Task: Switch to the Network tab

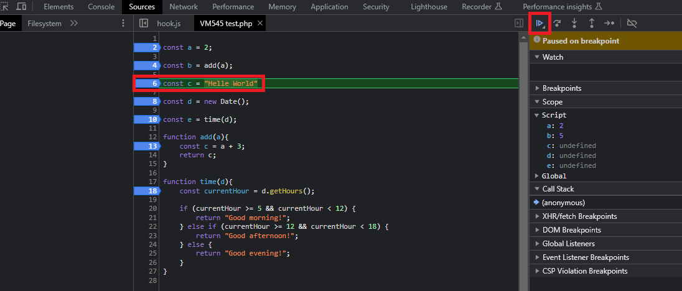Action: [x=184, y=7]
